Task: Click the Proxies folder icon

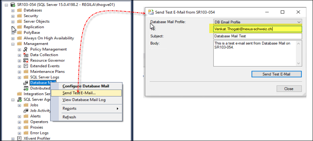Action: pos(26,127)
